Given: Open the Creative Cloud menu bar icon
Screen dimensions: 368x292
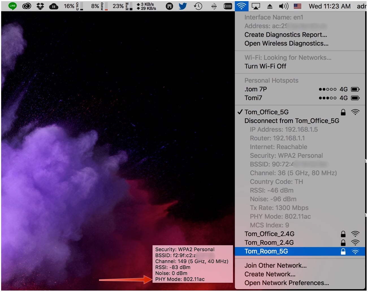Looking at the screenshot, I should tap(27, 6).
